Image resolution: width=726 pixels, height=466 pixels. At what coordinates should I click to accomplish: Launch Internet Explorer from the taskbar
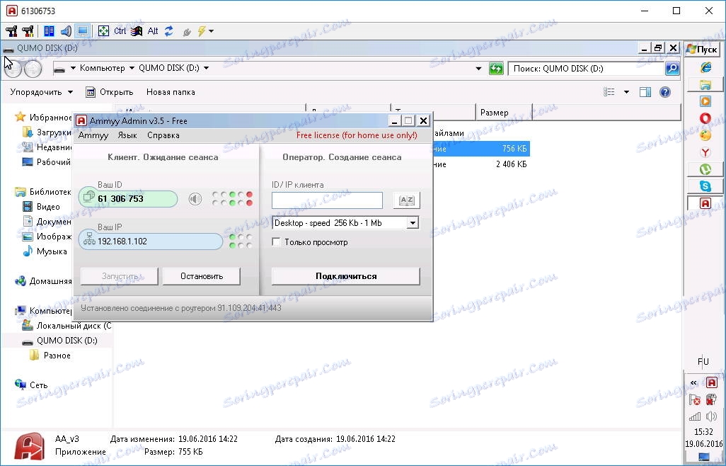click(705, 67)
